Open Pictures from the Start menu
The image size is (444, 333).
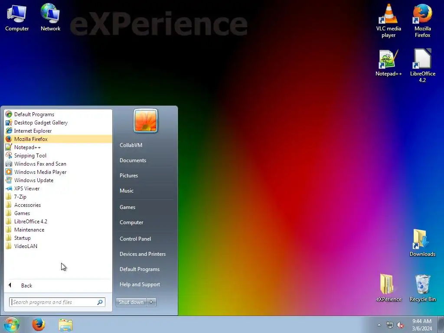point(146,176)
